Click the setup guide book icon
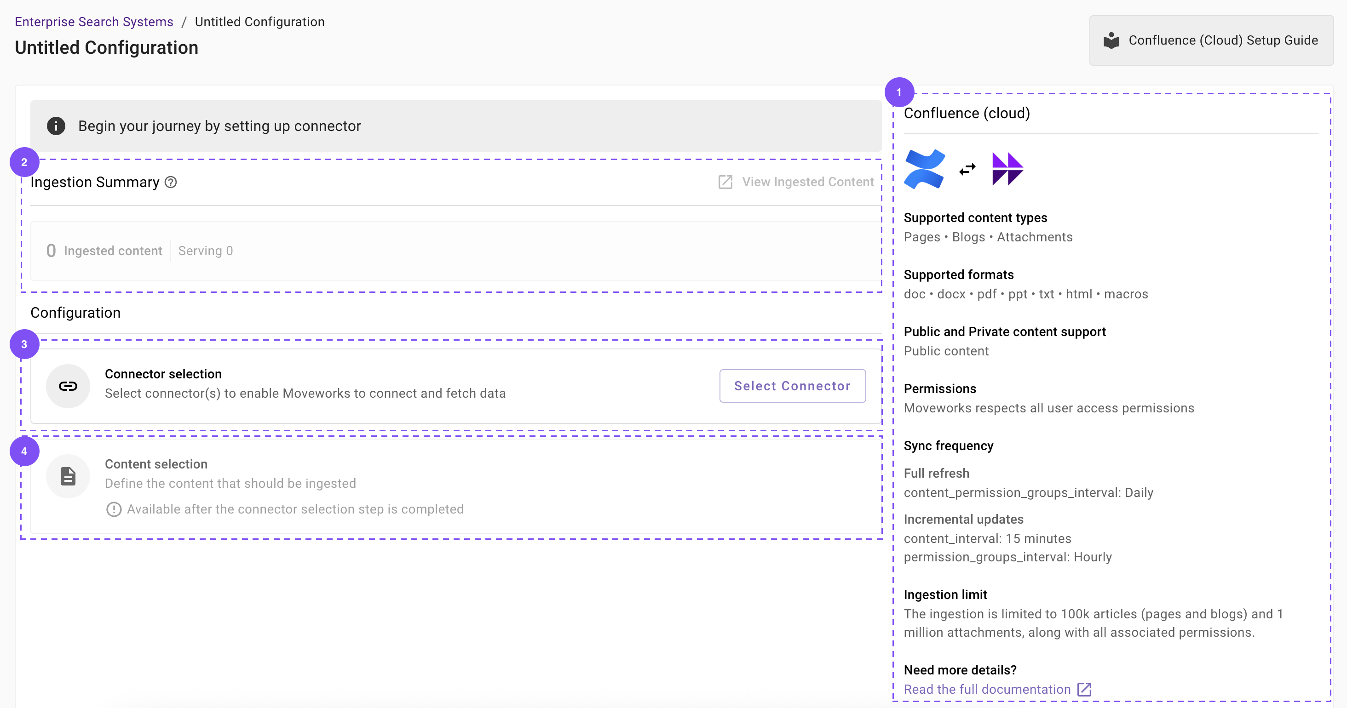 coord(1111,40)
